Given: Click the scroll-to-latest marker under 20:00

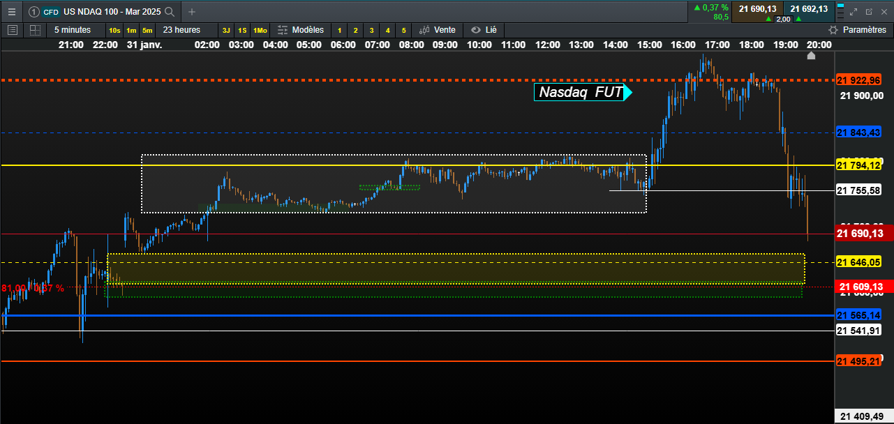Looking at the screenshot, I should pos(811,54).
